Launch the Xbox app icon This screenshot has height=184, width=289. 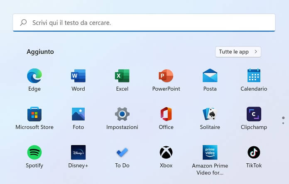point(166,153)
